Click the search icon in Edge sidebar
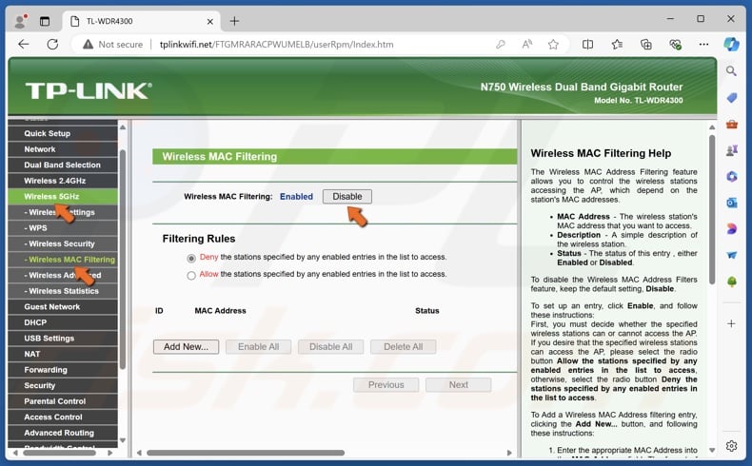 point(731,71)
